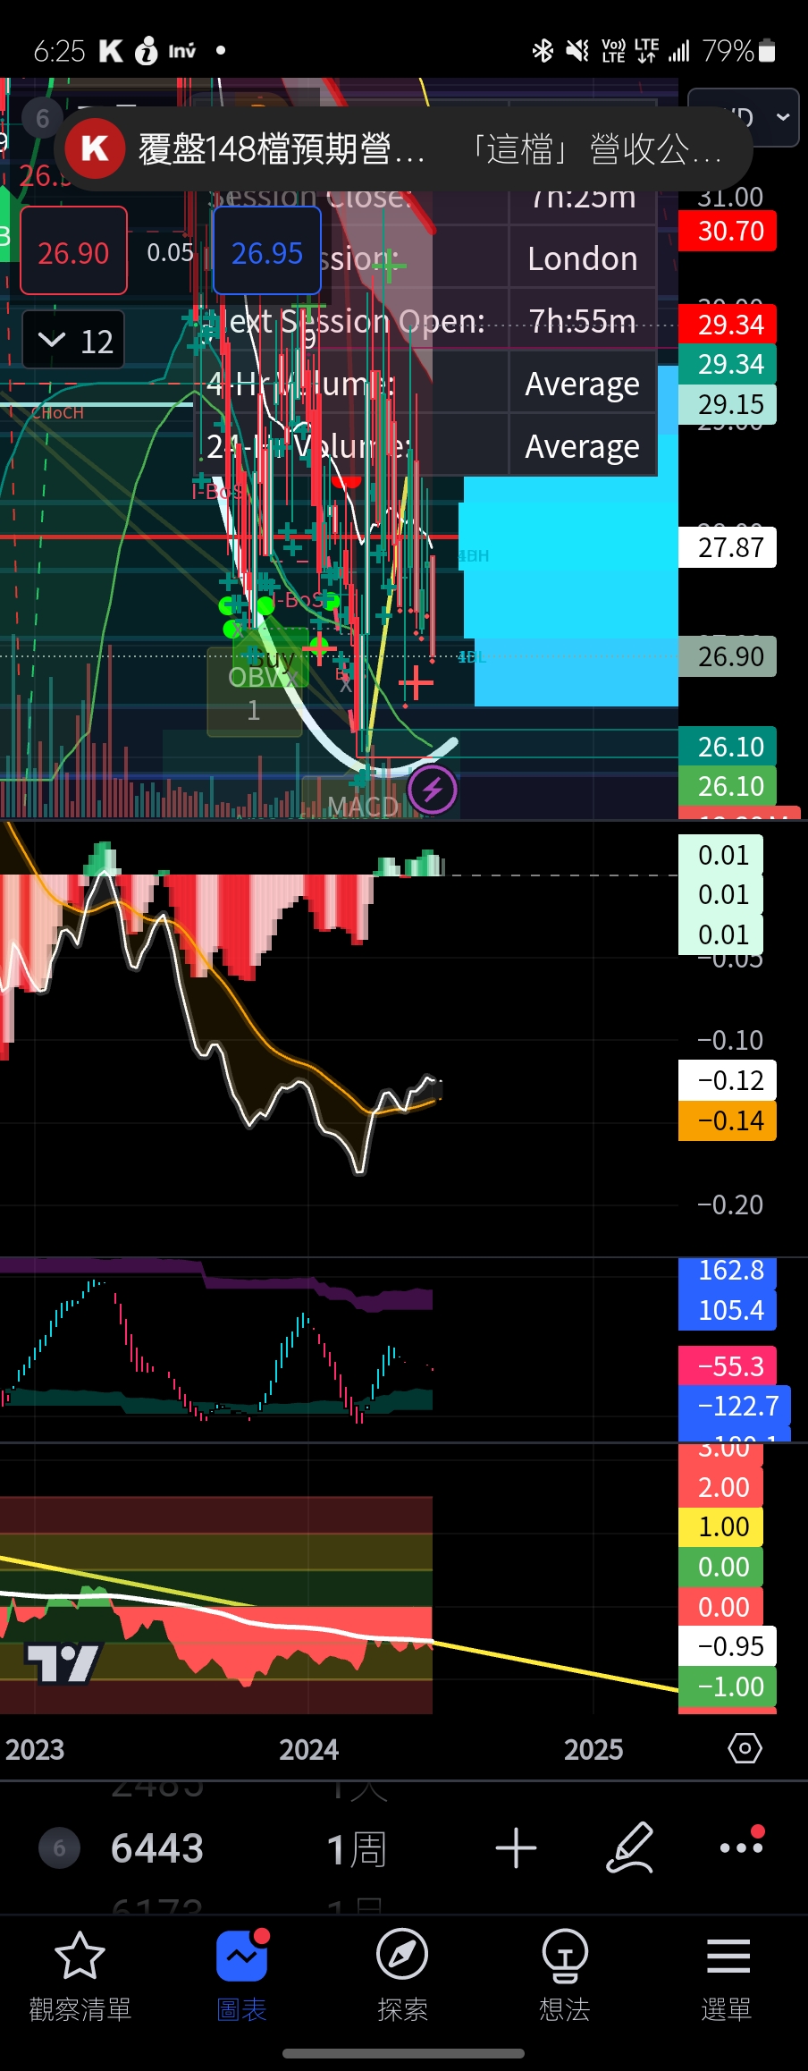Select the green -1.00 value label

click(x=728, y=1686)
